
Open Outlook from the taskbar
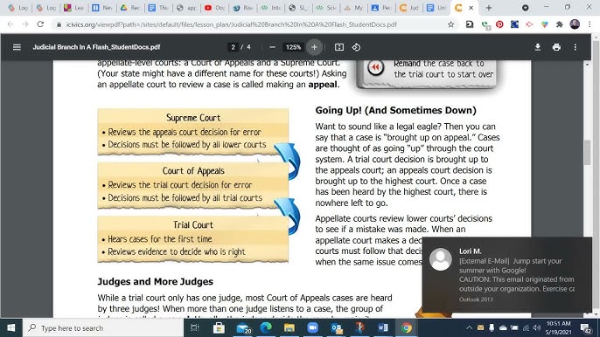(337, 327)
